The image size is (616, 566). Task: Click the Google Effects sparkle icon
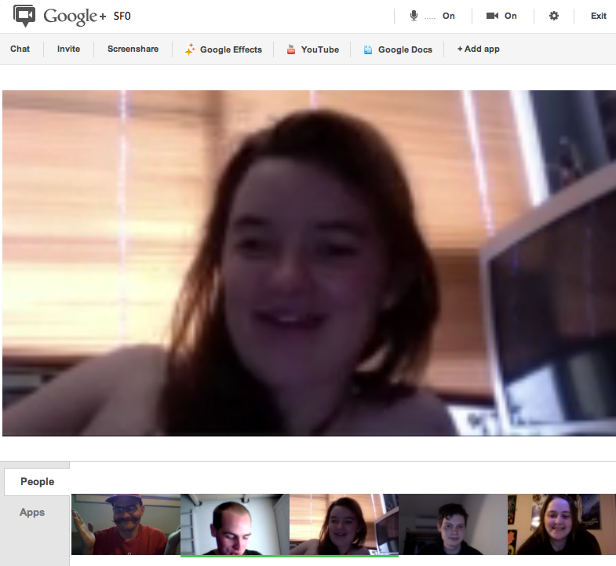[190, 49]
